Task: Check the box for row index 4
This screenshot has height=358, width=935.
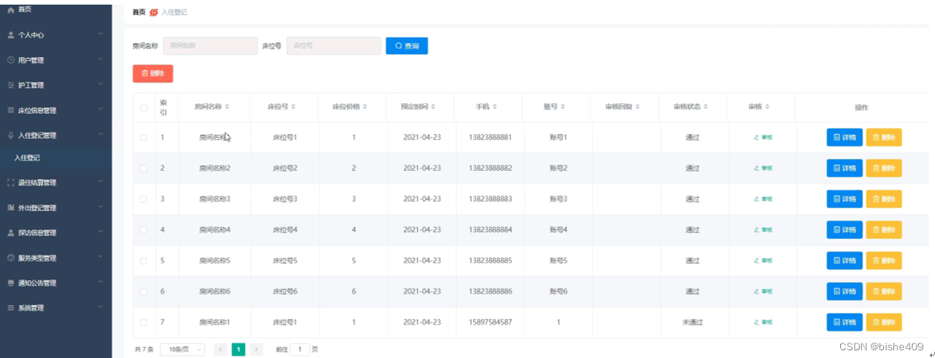Action: click(x=143, y=229)
